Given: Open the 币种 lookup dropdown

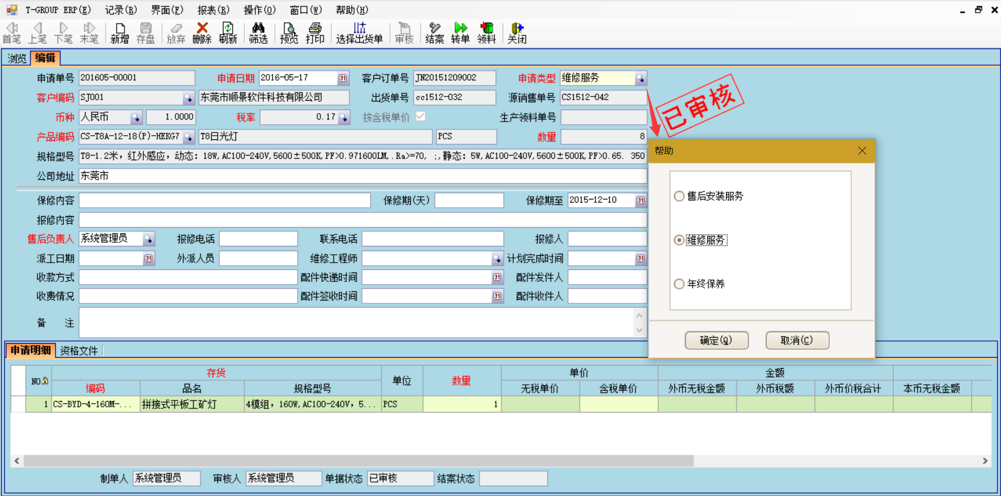Looking at the screenshot, I should (136, 117).
